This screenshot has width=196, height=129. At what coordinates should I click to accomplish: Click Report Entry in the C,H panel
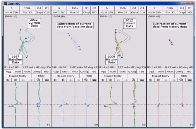click(x=113, y=76)
